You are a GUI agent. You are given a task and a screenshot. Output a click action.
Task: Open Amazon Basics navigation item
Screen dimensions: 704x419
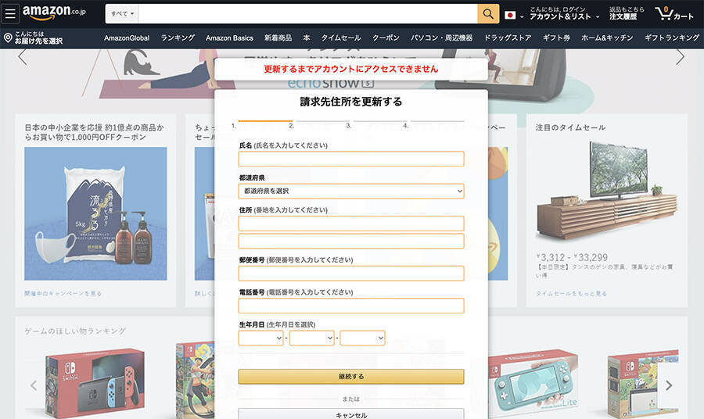click(x=229, y=38)
